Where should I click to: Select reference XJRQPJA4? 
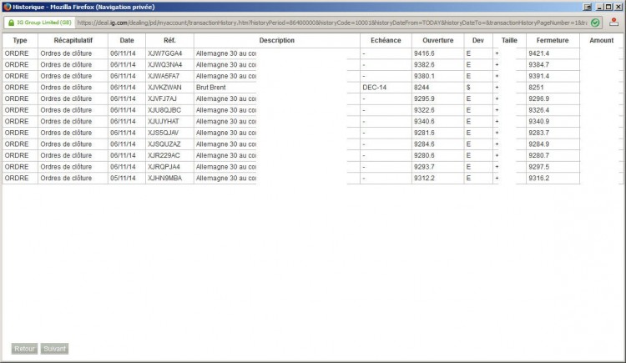[x=164, y=167]
